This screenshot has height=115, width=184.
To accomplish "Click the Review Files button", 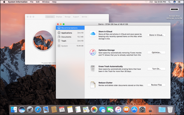I will (156, 85).
